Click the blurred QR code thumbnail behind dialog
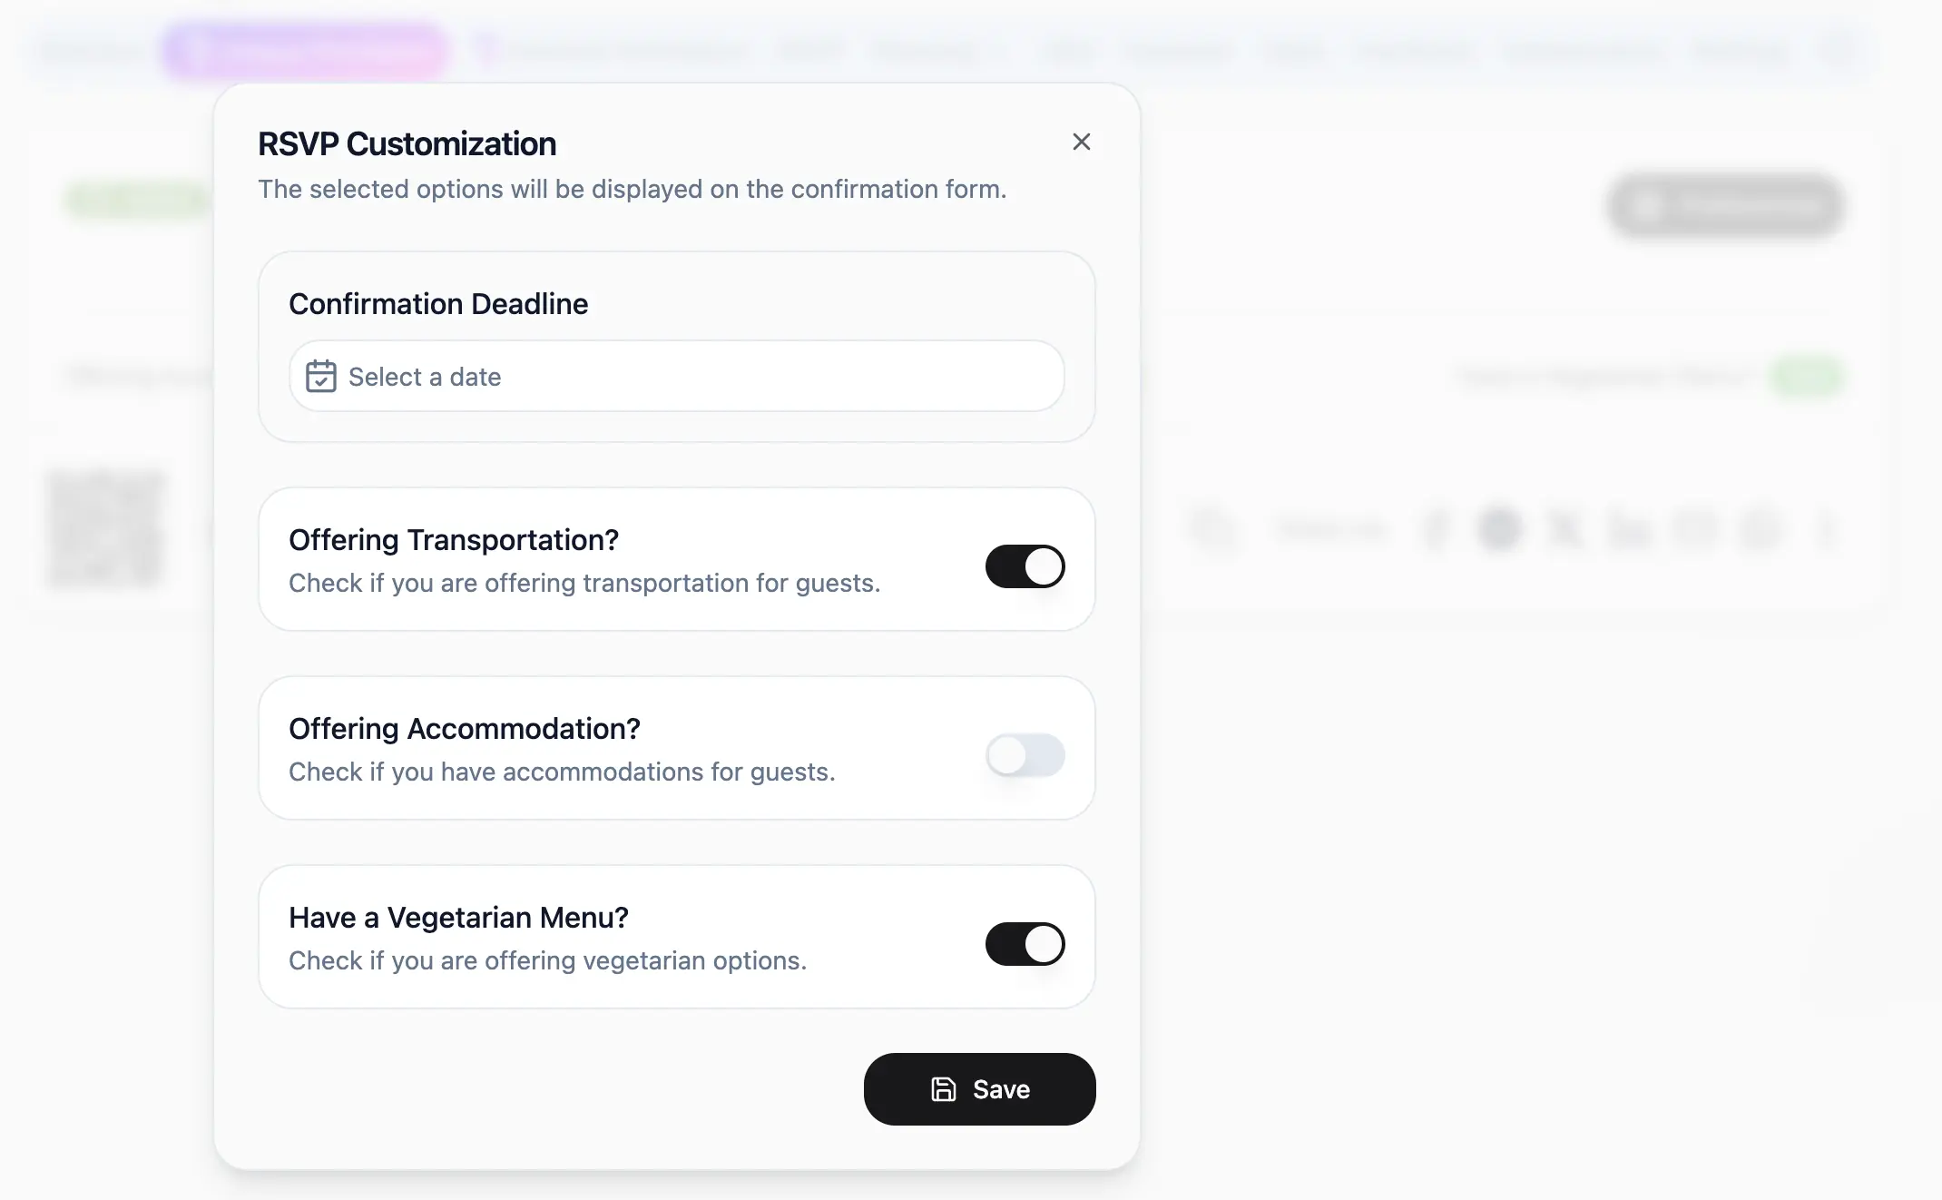The width and height of the screenshot is (1942, 1200). 105,528
